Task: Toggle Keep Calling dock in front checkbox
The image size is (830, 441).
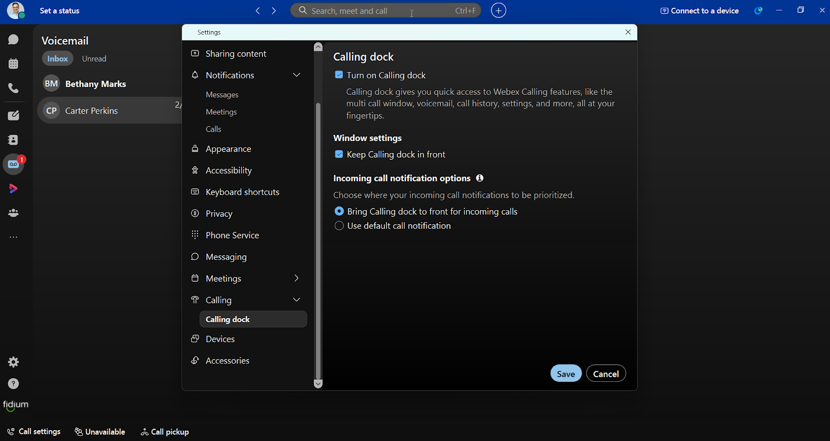Action: pyautogui.click(x=339, y=154)
